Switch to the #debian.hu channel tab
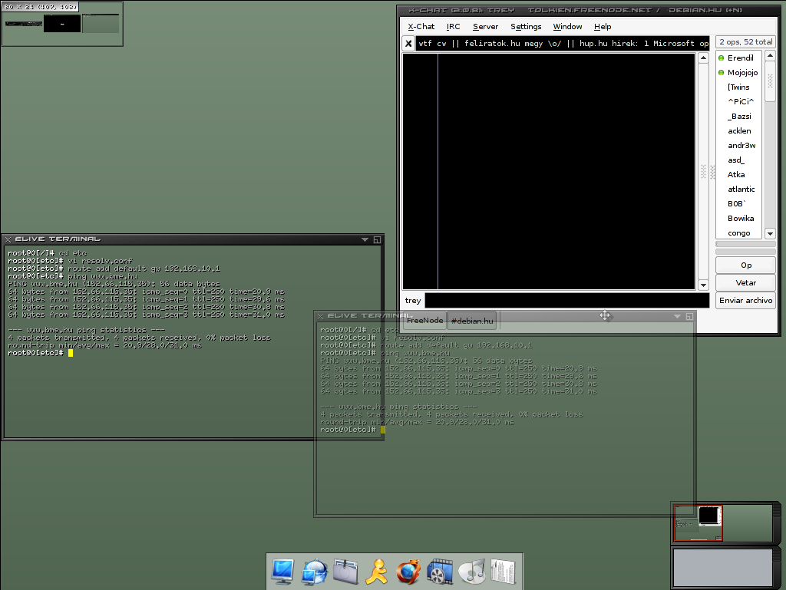Screen dimensions: 786x590 472,321
